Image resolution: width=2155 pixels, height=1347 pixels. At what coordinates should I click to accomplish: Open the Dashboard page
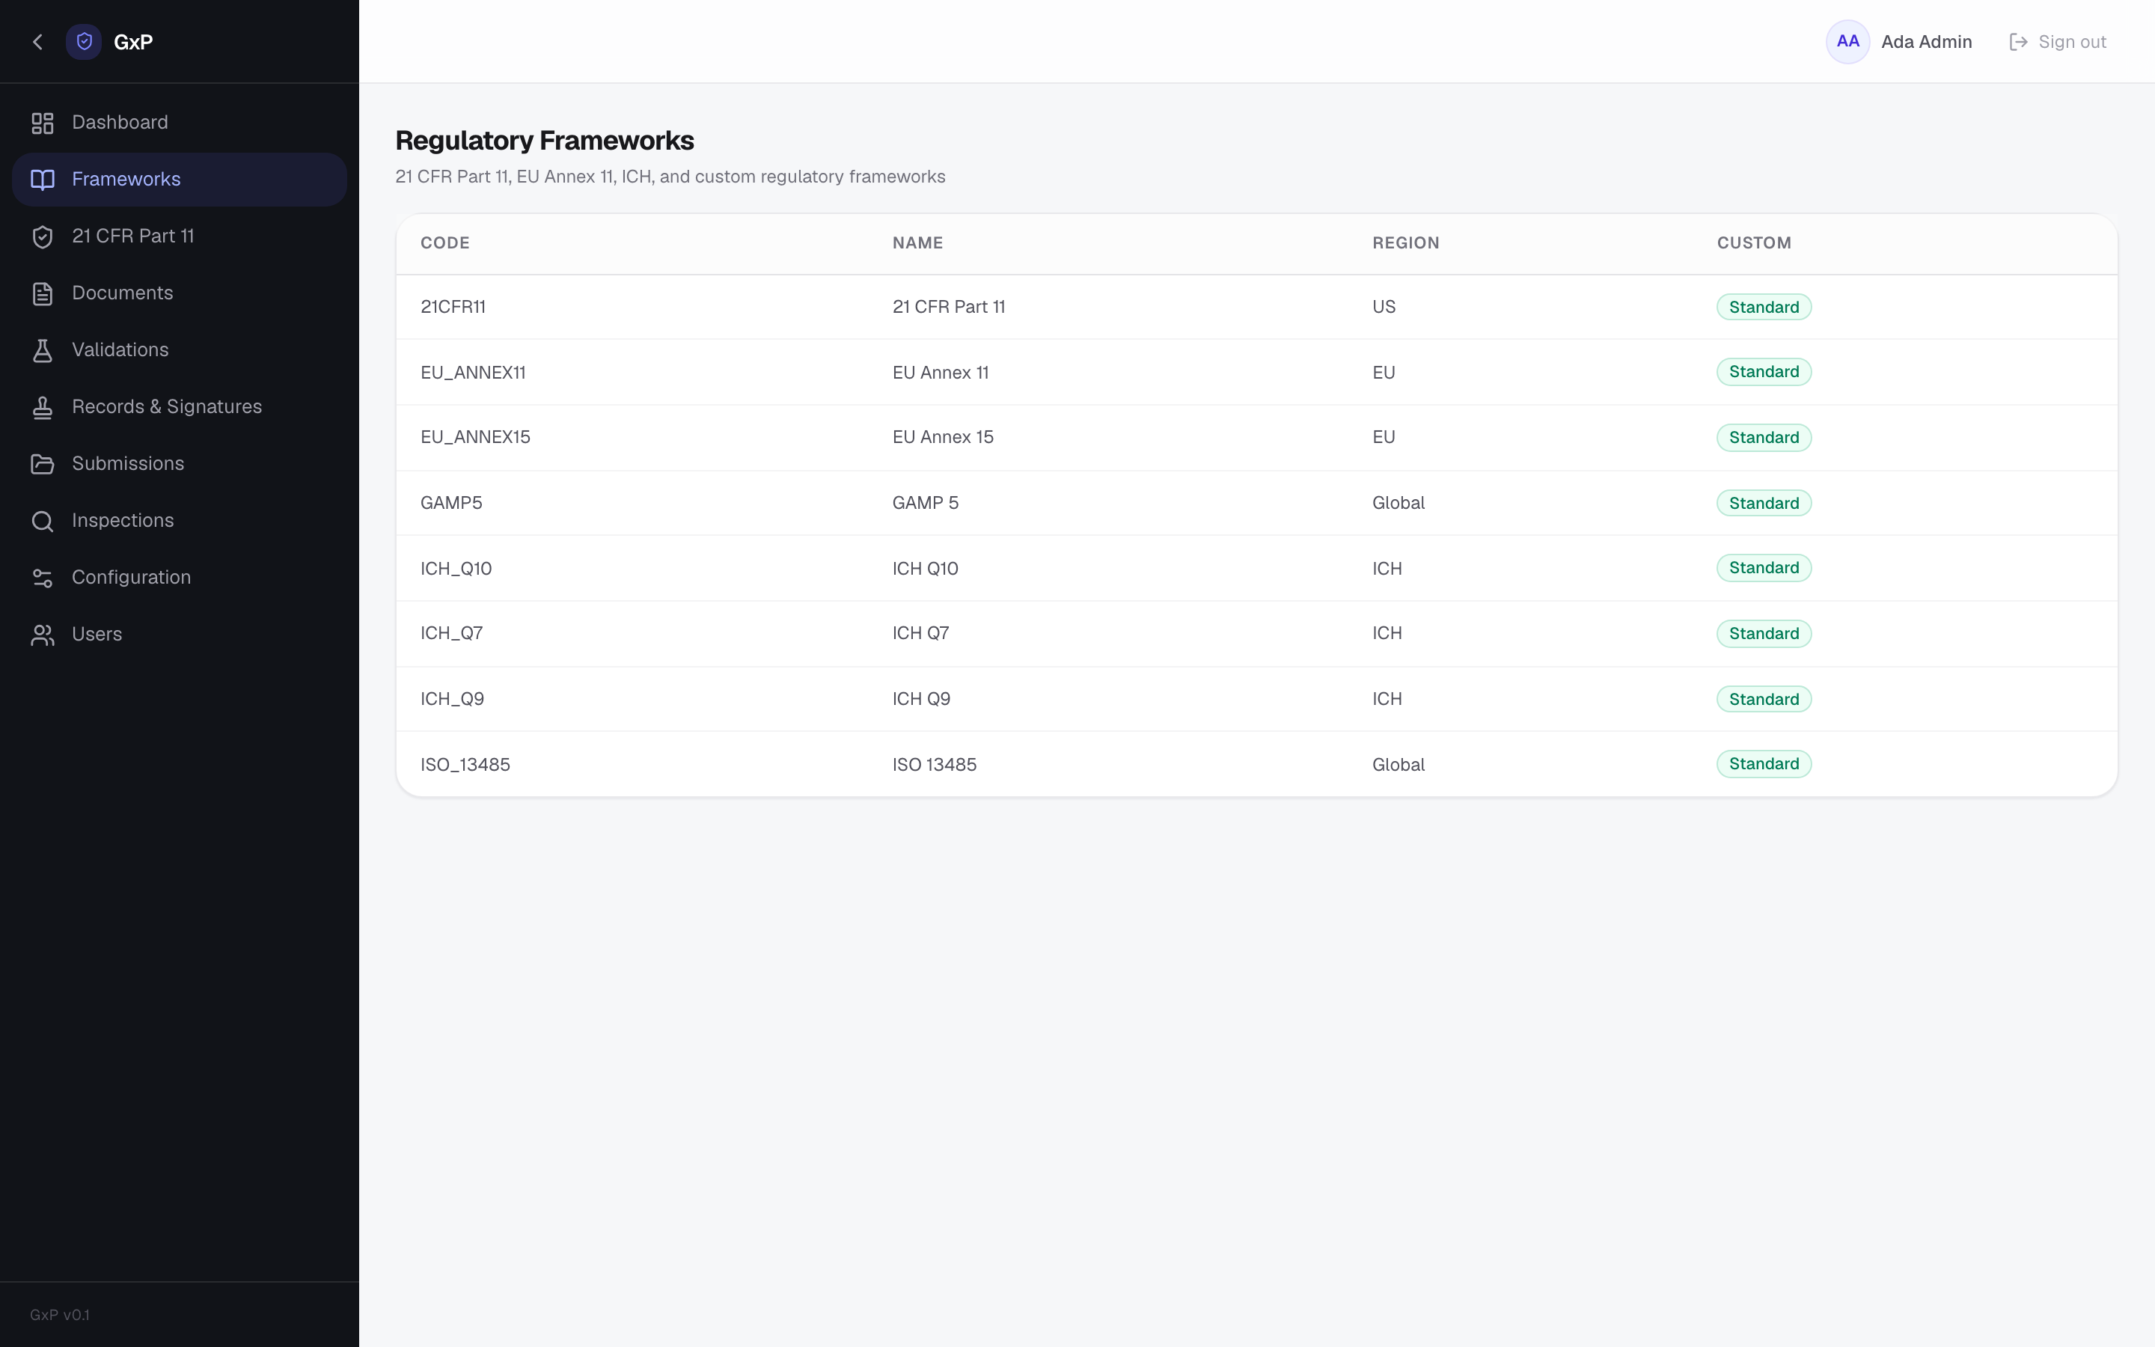(179, 123)
